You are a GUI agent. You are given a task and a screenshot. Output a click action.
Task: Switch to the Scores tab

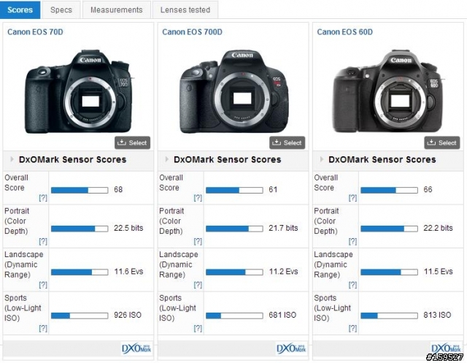(20, 9)
